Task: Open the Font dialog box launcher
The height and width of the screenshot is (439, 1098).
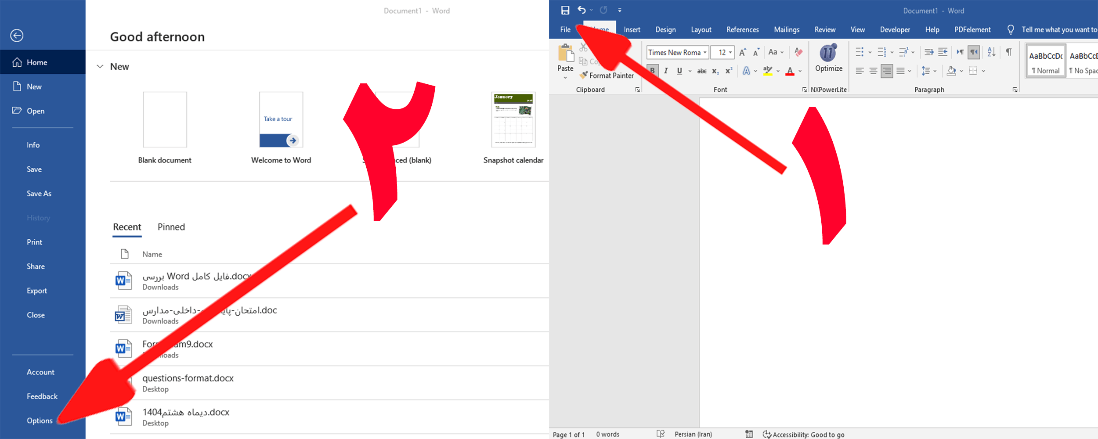Action: pyautogui.click(x=804, y=90)
